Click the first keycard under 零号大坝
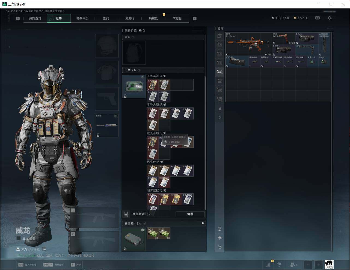 (x=153, y=113)
